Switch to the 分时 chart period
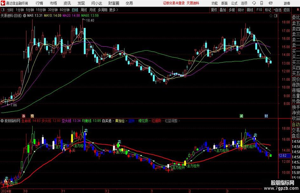 [x=10, y=10]
